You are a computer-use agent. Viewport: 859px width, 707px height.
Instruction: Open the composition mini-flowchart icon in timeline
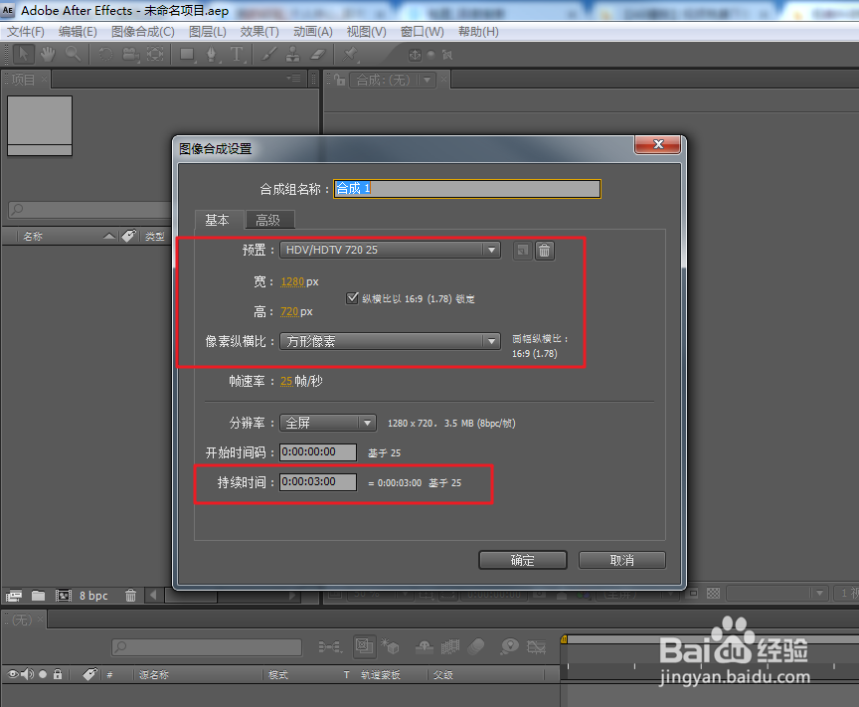pyautogui.click(x=330, y=647)
